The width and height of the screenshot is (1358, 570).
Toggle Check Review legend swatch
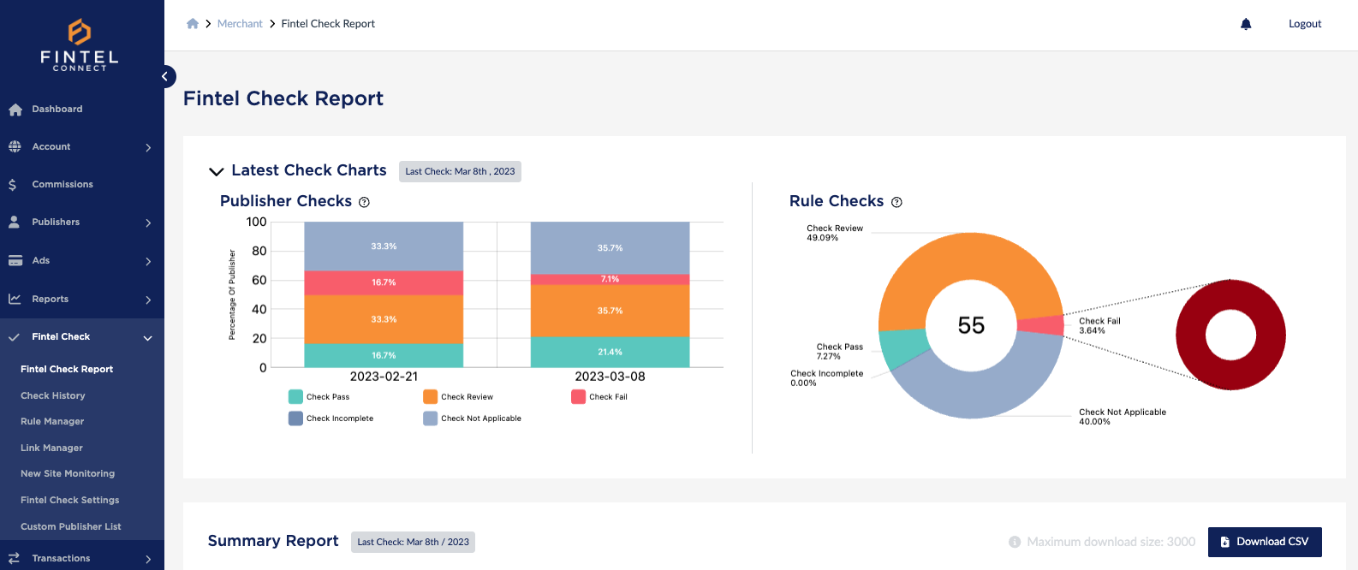coord(430,397)
